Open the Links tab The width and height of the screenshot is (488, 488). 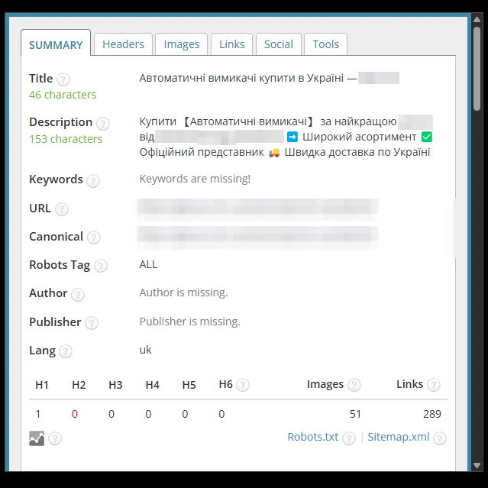coord(232,44)
